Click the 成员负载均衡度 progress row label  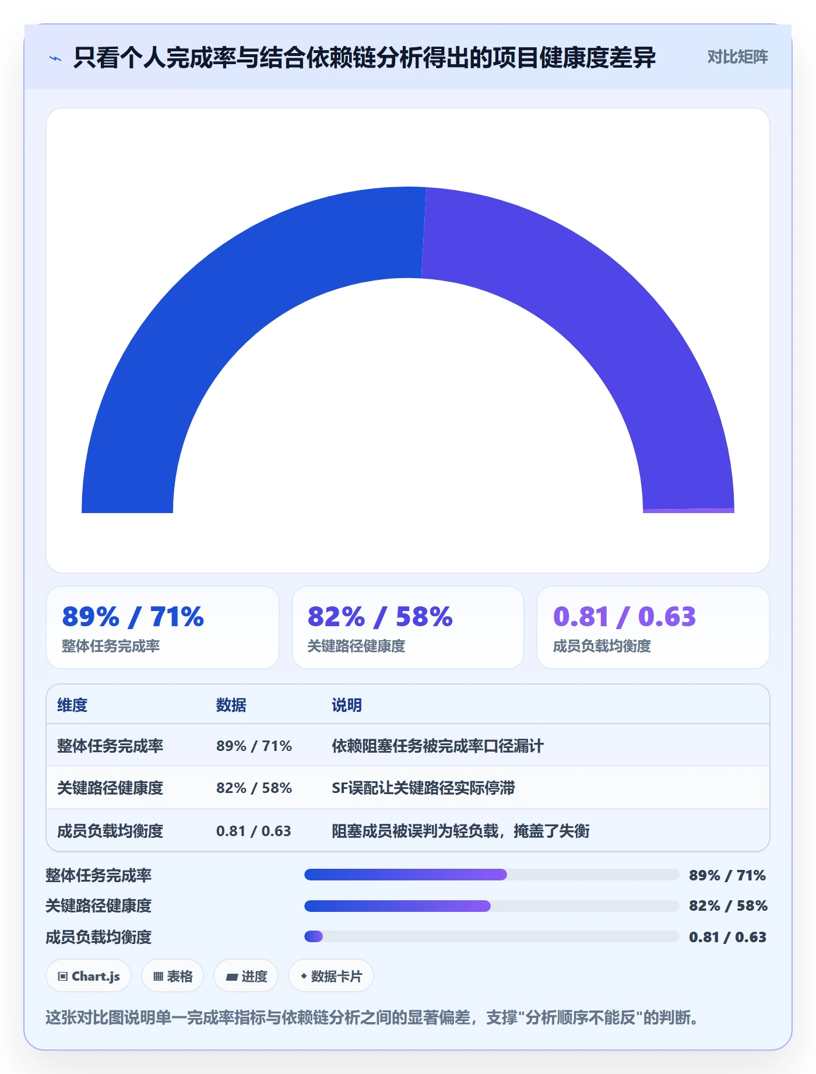[99, 937]
